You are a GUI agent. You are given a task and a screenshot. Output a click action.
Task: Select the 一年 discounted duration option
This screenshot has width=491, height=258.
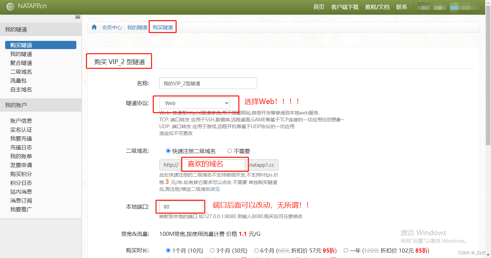(x=346, y=251)
